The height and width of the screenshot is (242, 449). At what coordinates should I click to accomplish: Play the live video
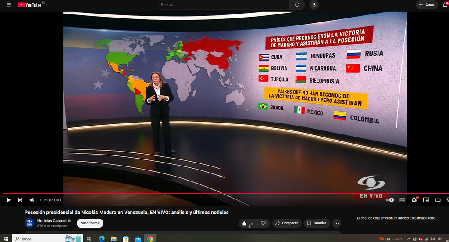(x=9, y=200)
